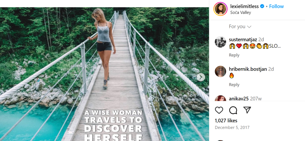Image resolution: width=305 pixels, height=141 pixels.
Task: Open sustermatjaz username link
Action: point(243,39)
